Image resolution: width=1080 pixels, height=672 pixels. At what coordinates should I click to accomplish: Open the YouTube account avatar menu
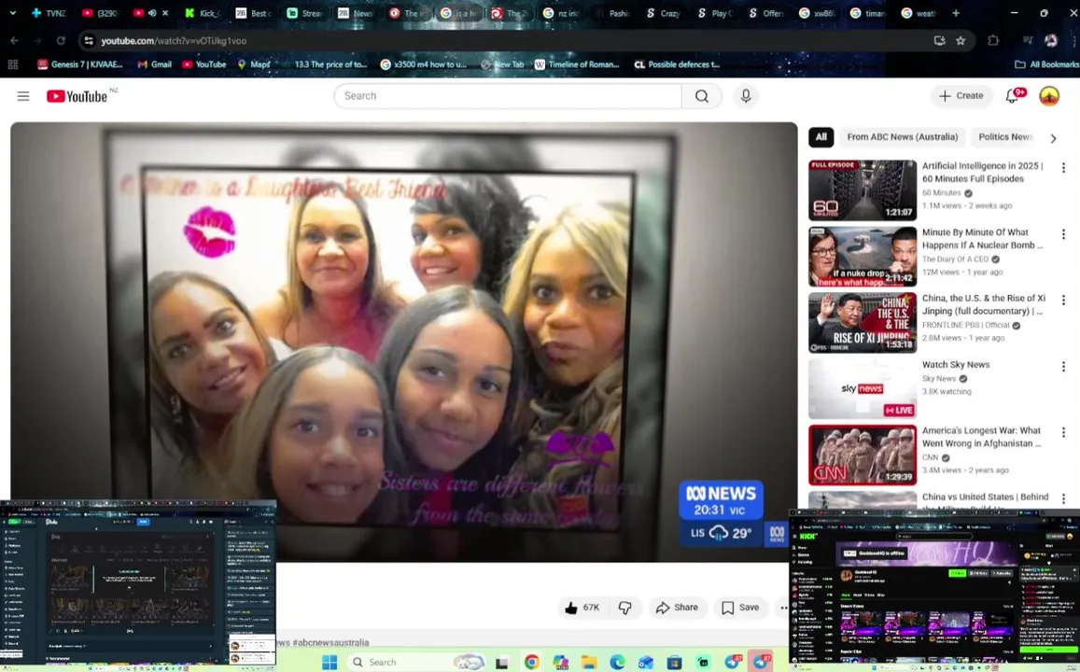tap(1048, 96)
